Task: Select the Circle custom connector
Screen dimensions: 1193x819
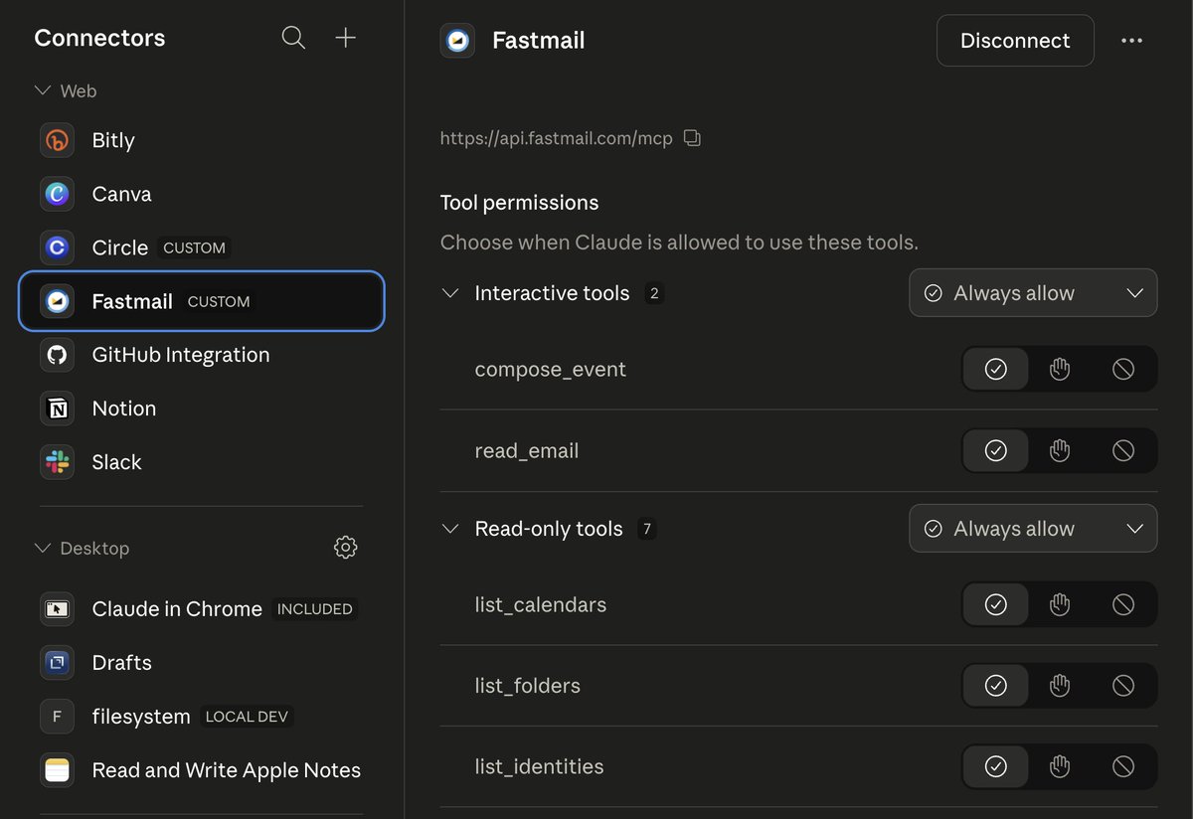Action: [202, 247]
